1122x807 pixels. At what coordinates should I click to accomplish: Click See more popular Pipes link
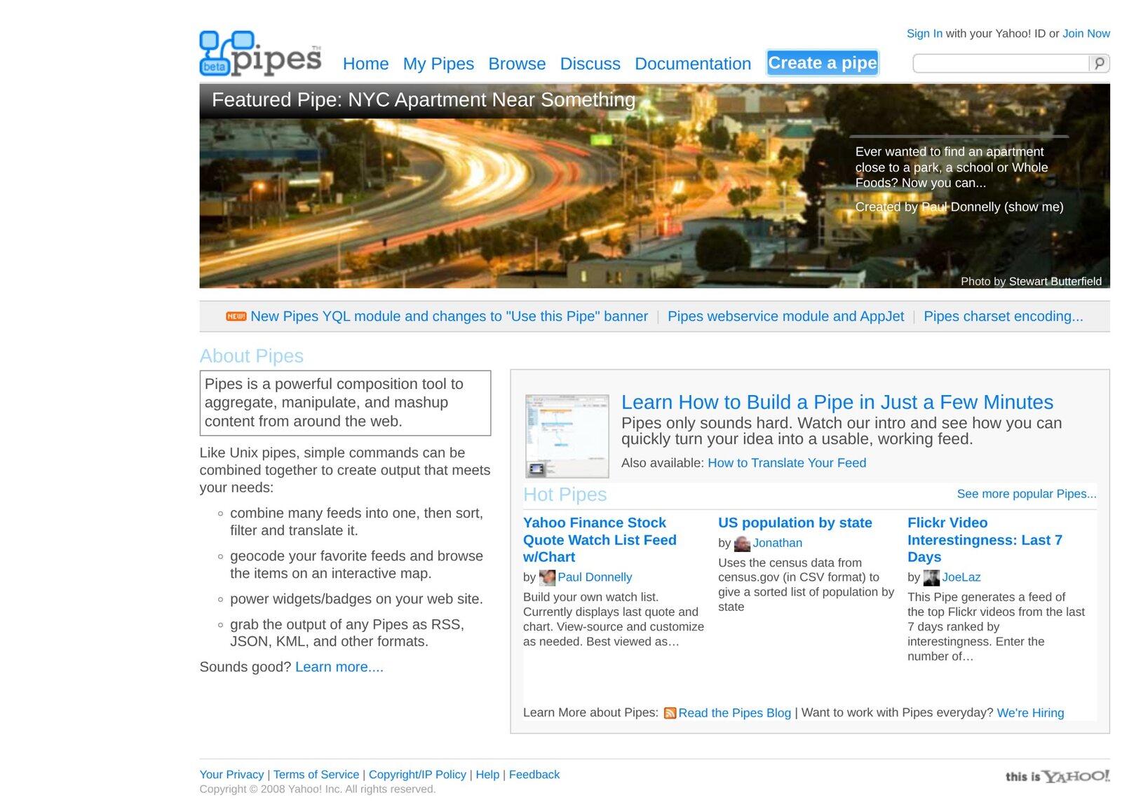click(x=1027, y=494)
